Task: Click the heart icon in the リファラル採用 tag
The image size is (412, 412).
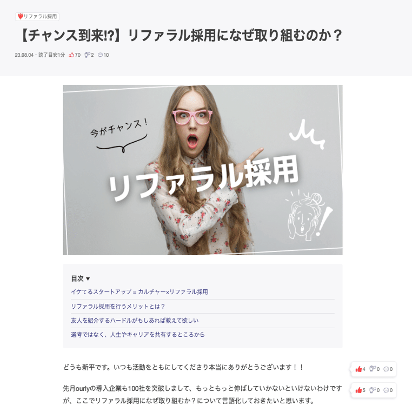Action: [20, 17]
